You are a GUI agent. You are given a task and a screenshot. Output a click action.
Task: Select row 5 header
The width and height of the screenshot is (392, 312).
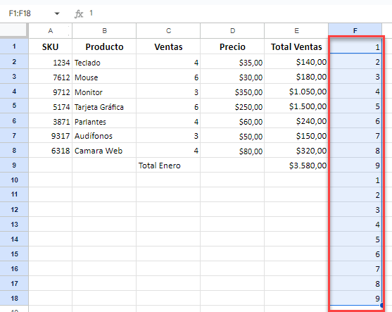[14, 106]
